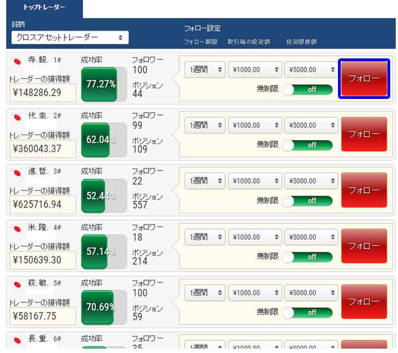Click position count 214 for trader 4#
This screenshot has width=398, height=353.
coord(140,261)
